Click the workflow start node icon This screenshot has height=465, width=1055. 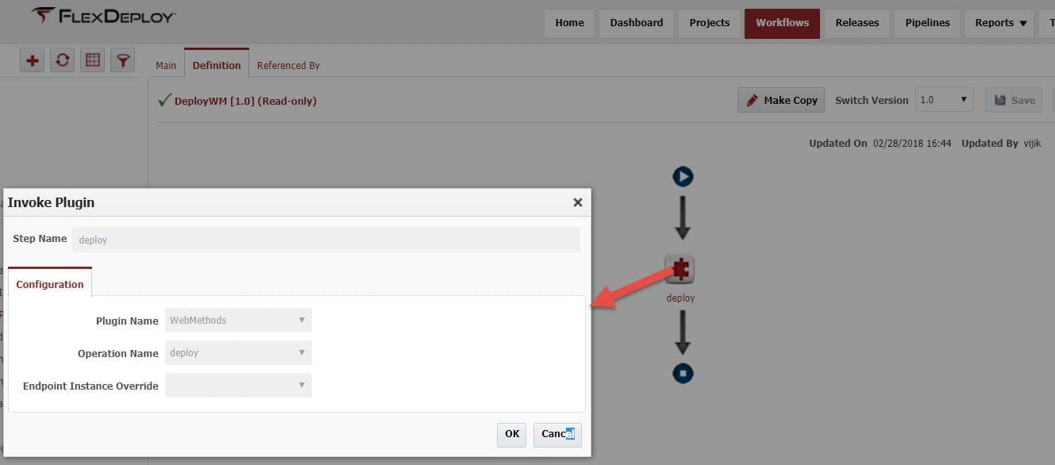click(x=683, y=176)
